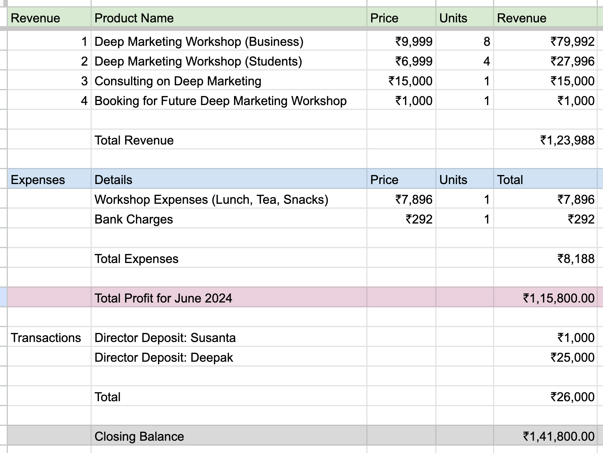Click the 'Total Expenses' label cell
Image resolution: width=603 pixels, height=453 pixels.
229,259
